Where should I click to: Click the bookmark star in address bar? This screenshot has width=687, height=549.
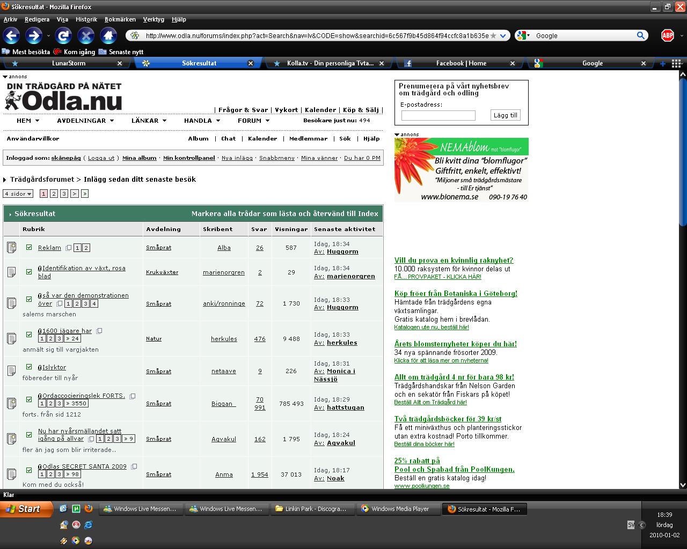[x=493, y=36]
